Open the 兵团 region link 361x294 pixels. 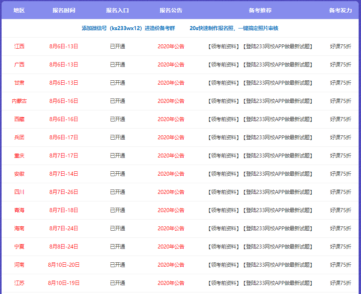click(x=19, y=137)
